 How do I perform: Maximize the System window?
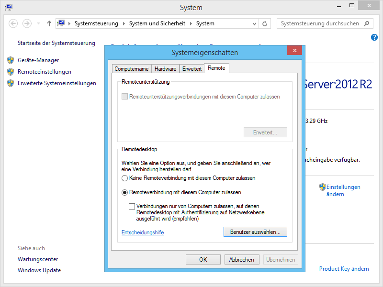pyautogui.click(x=352, y=6)
